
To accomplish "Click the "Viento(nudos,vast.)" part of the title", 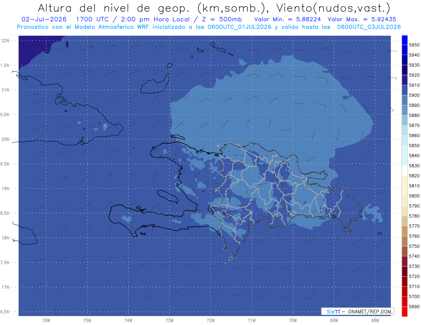I will point(333,8).
